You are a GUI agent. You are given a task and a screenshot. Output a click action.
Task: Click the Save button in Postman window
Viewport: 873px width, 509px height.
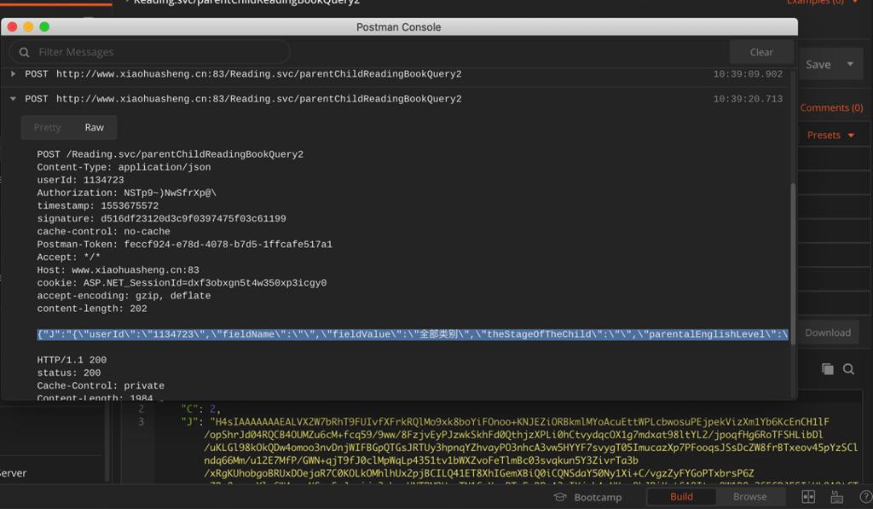pos(818,65)
